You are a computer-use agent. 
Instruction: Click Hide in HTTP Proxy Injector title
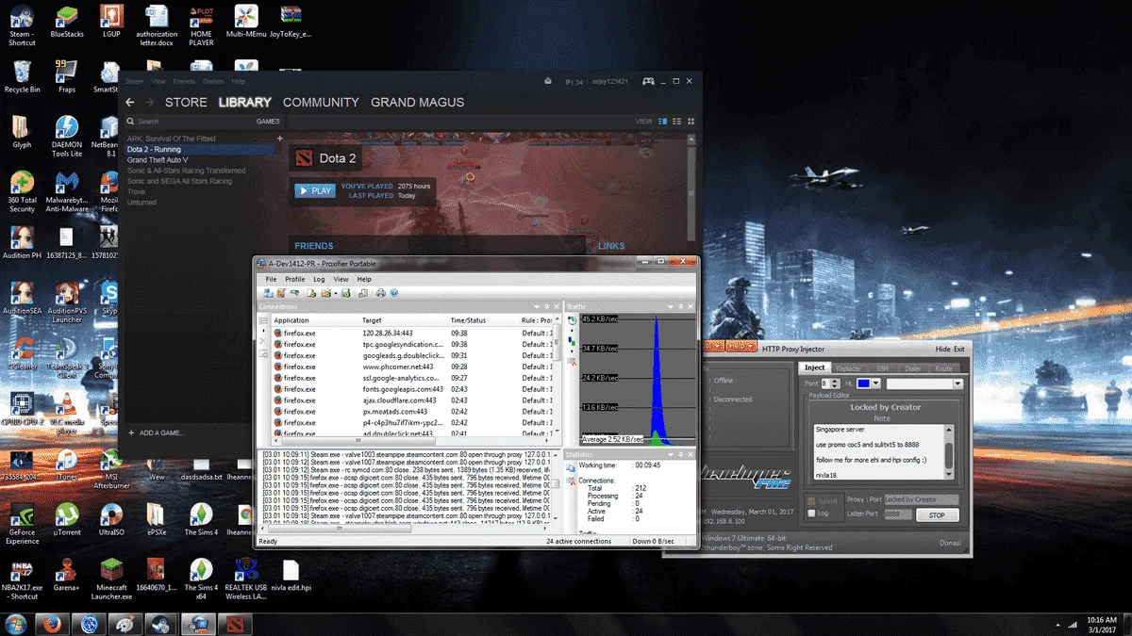942,349
